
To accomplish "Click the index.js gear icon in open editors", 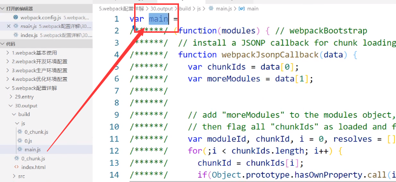I will click(x=16, y=35).
